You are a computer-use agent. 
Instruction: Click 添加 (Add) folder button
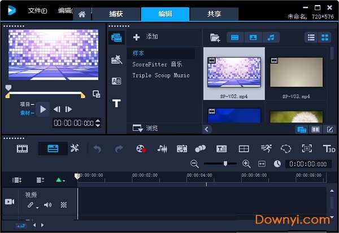145,37
